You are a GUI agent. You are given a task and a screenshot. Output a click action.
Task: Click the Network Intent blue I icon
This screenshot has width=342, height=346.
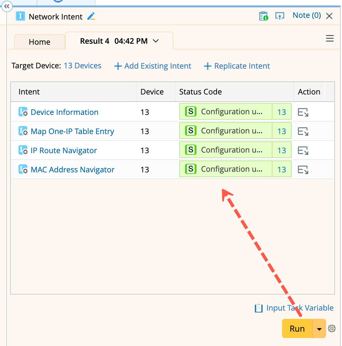20,16
